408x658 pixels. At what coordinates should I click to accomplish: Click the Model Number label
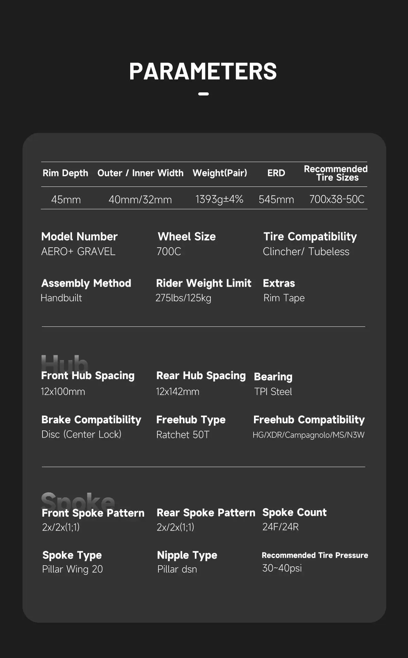[79, 236]
